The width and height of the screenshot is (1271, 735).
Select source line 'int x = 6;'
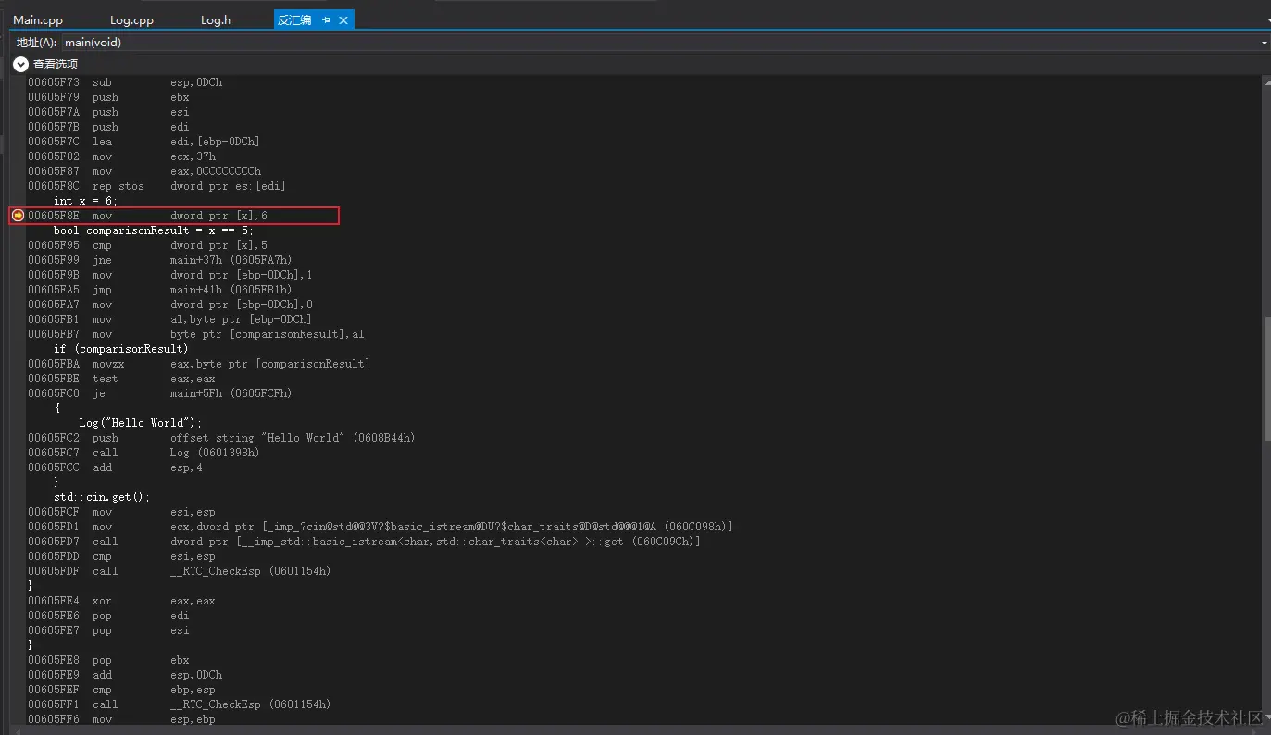85,201
